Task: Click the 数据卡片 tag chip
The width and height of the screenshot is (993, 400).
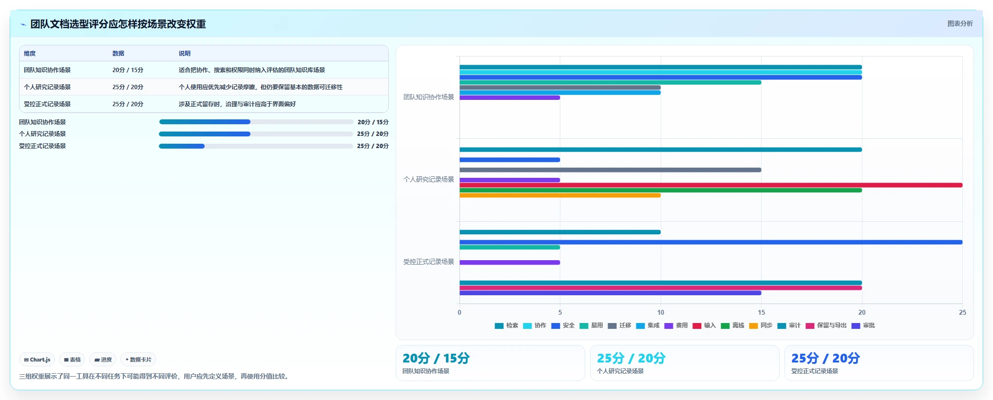Action: [138, 360]
